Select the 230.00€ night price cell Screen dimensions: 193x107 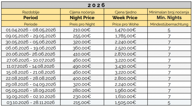[82, 96]
